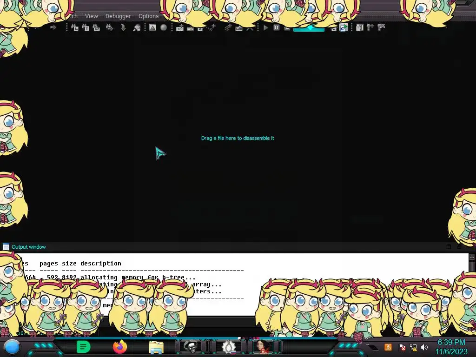Click the Output window scrollbar up arrow

(472, 257)
